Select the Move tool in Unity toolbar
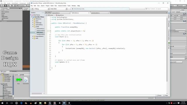 pyautogui.click(x=6, y=6)
